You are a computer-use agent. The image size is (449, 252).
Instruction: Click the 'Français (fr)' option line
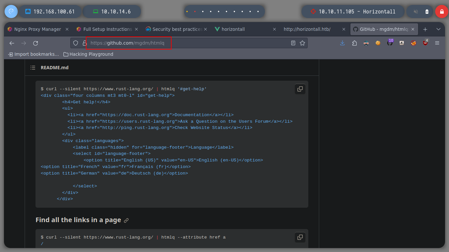(116, 167)
